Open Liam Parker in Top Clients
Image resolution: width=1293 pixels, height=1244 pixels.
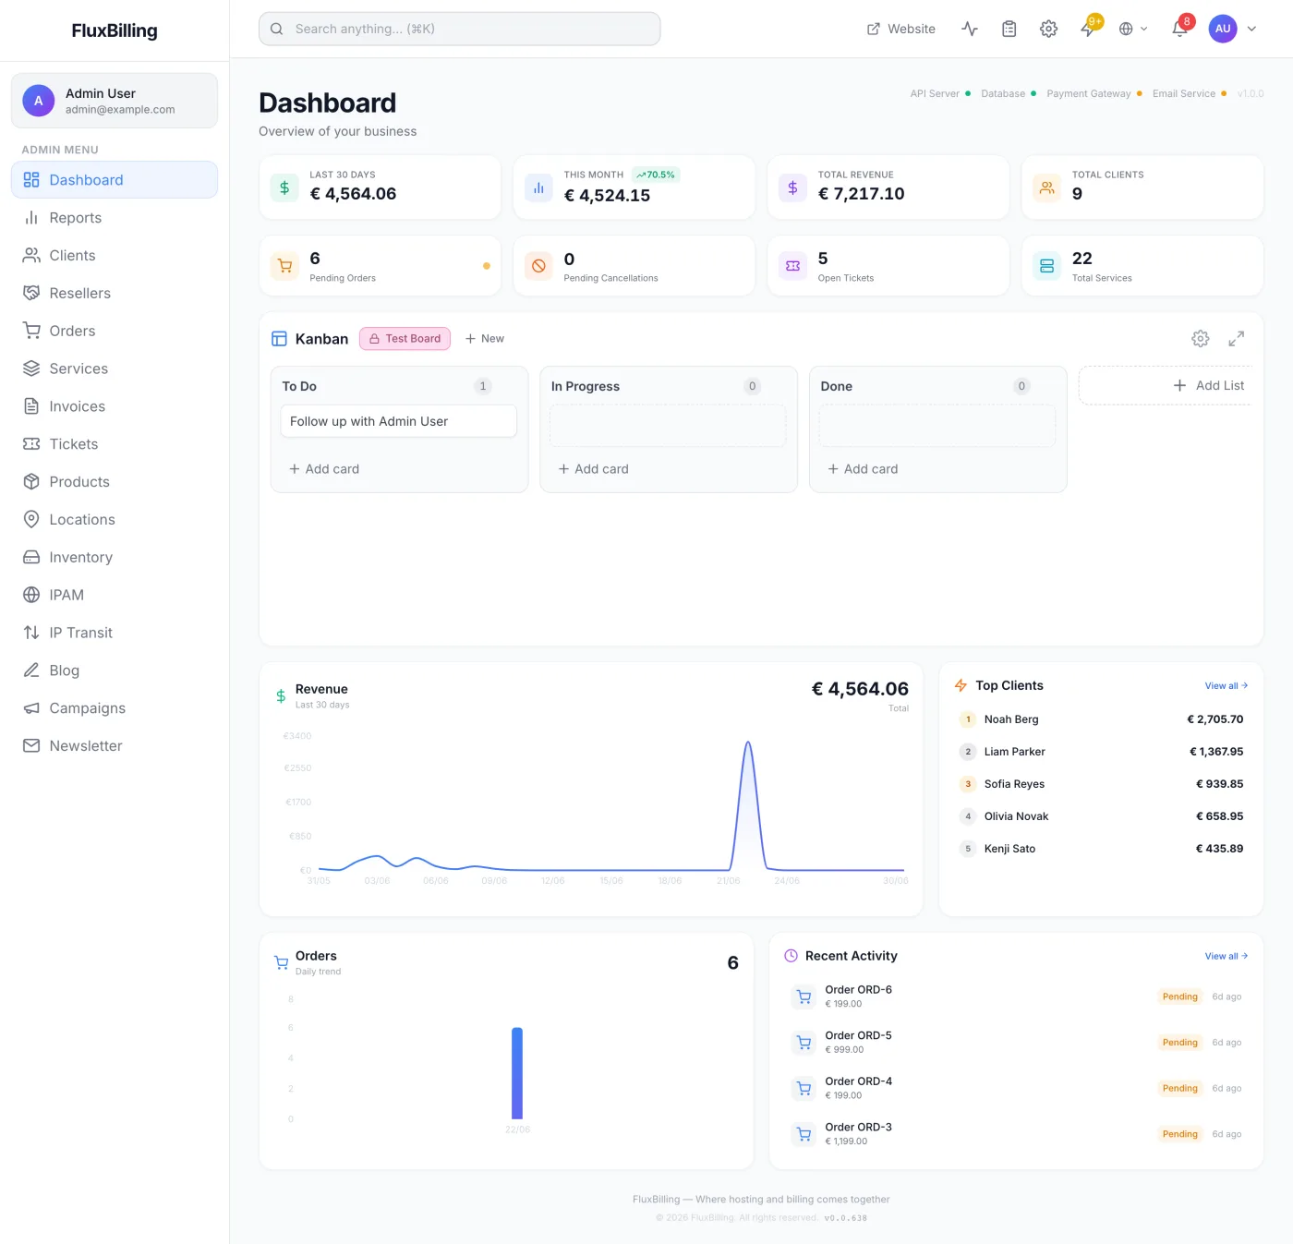pyautogui.click(x=1101, y=752)
